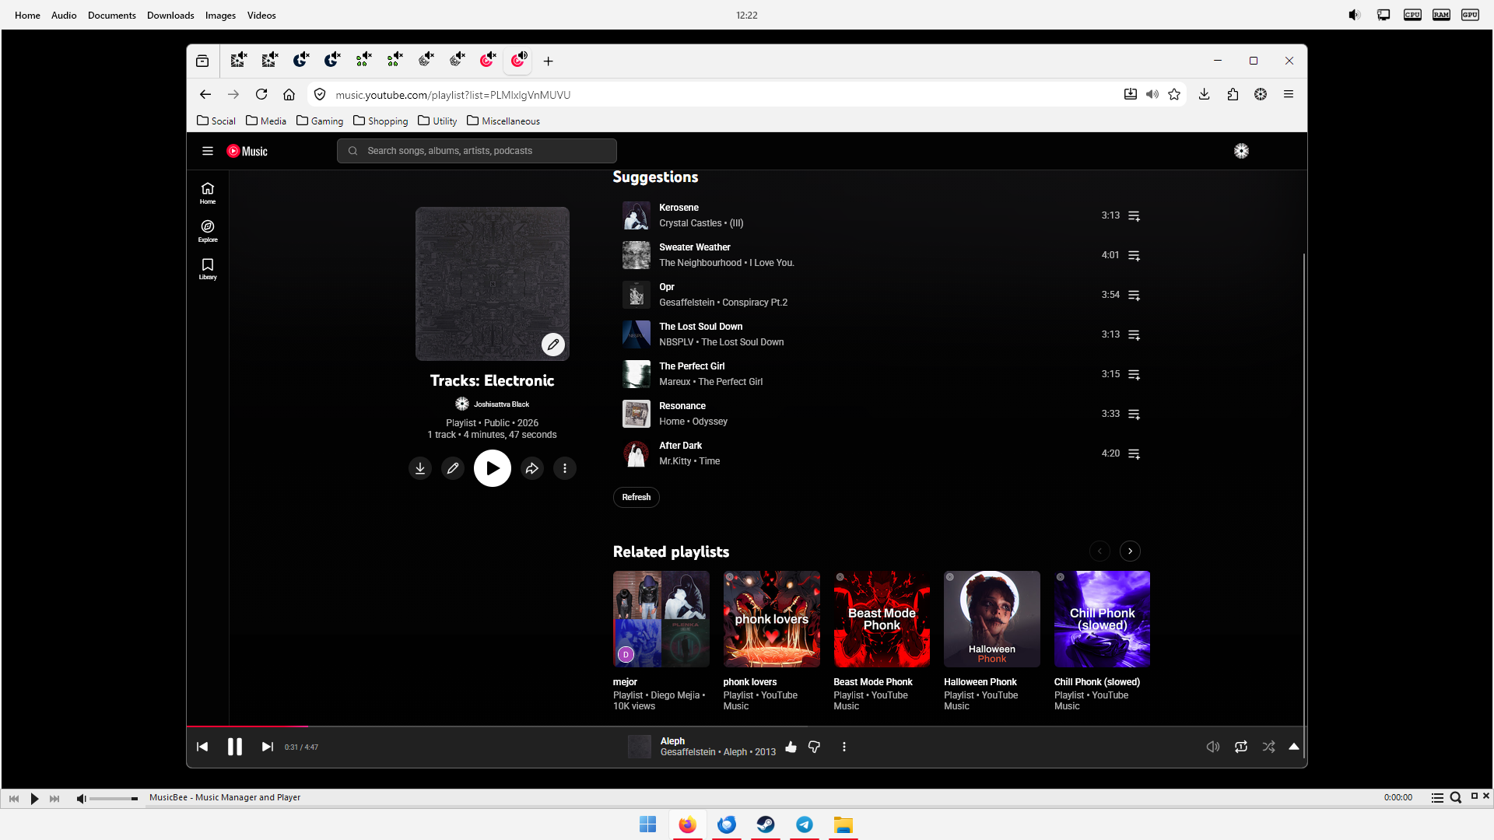Click the Refresh suggestions button
Viewport: 1494px width, 840px height.
637,497
